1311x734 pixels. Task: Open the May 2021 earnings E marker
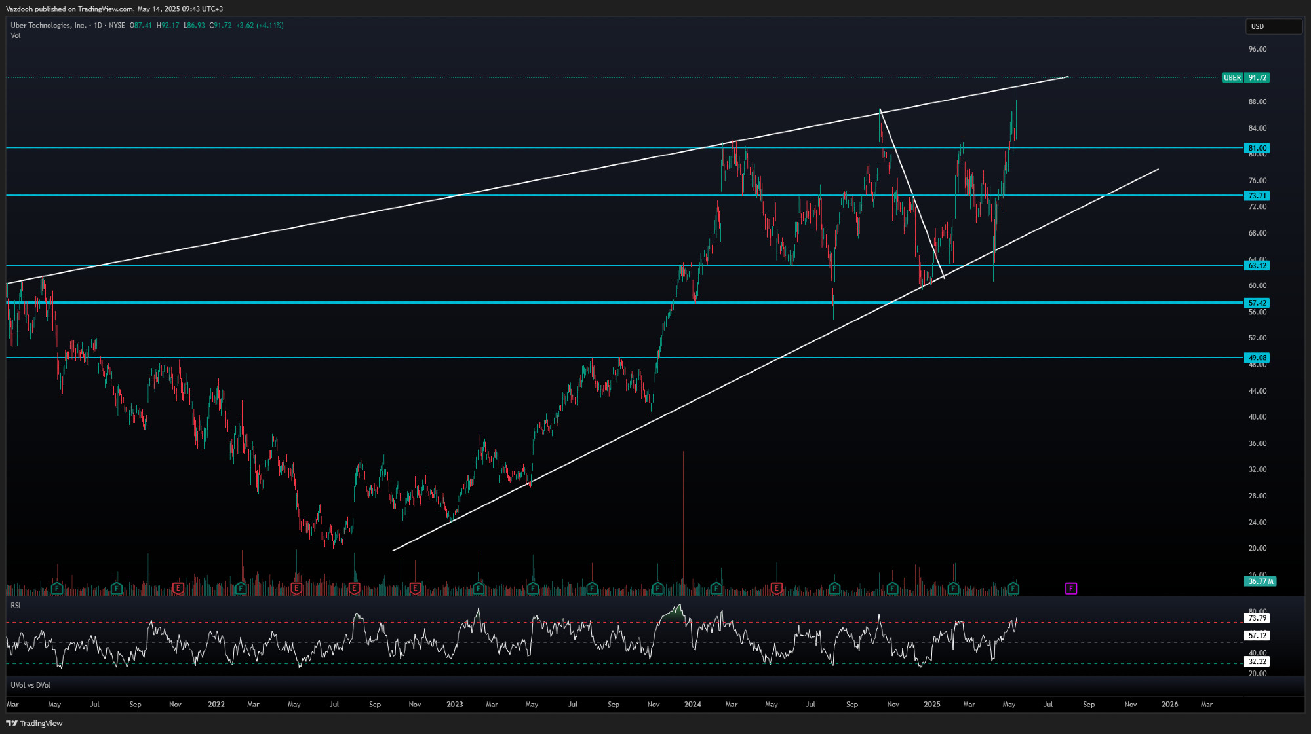[x=57, y=589]
